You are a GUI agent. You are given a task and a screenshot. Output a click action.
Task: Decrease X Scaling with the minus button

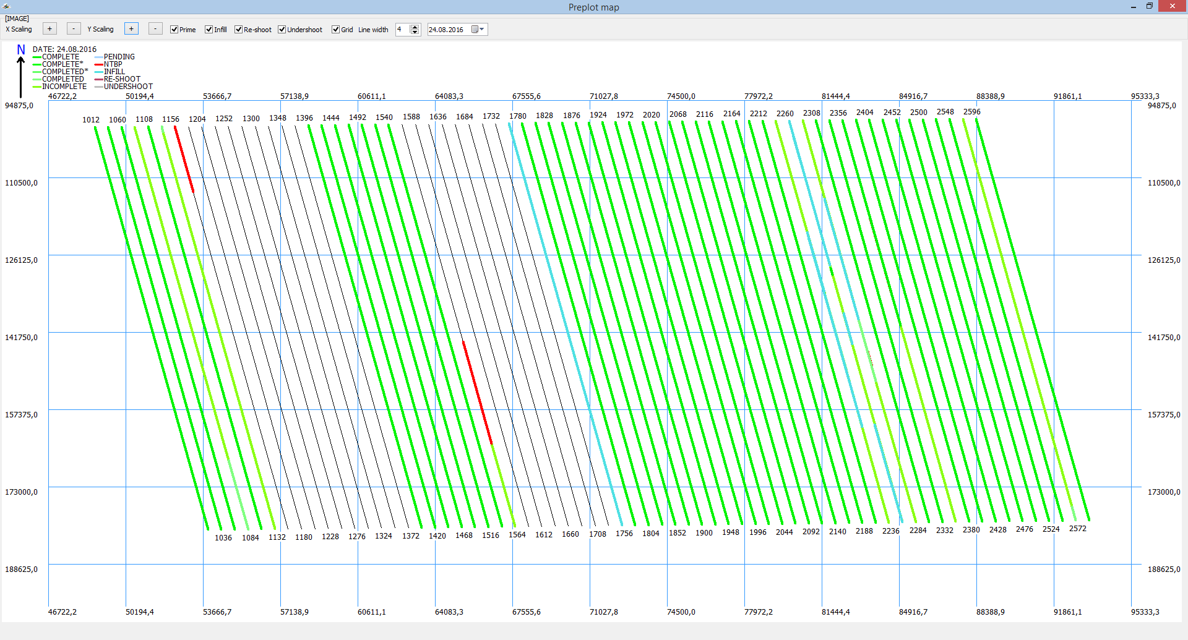point(74,29)
